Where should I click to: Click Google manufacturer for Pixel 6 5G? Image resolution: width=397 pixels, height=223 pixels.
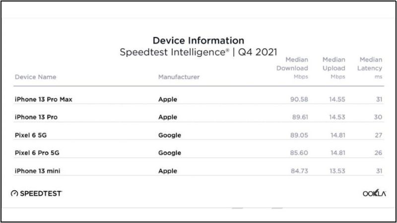[x=170, y=135]
